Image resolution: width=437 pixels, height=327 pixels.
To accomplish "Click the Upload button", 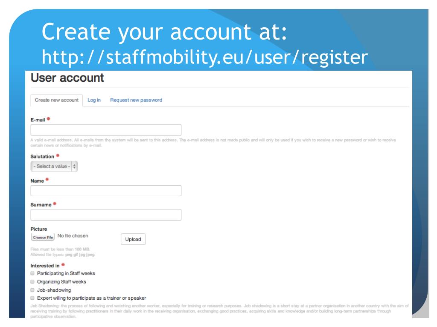I will click(133, 239).
